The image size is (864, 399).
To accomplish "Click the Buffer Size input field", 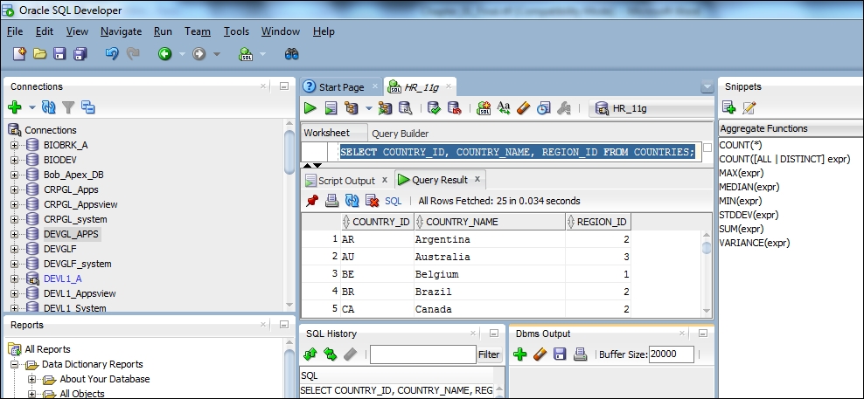I will 671,354.
